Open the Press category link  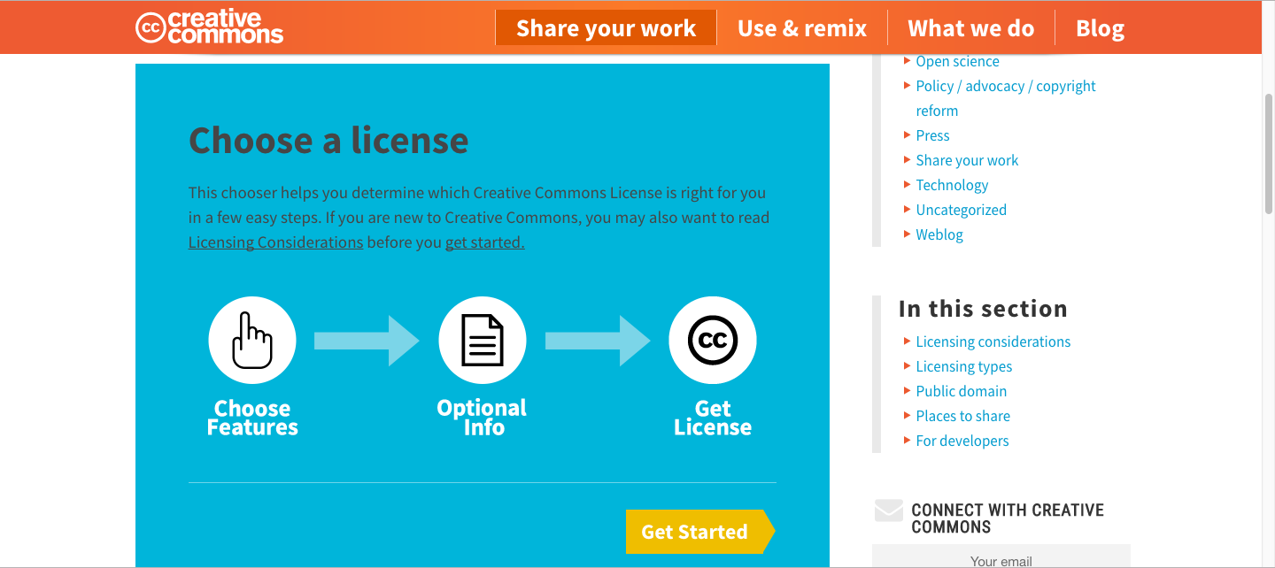(932, 135)
